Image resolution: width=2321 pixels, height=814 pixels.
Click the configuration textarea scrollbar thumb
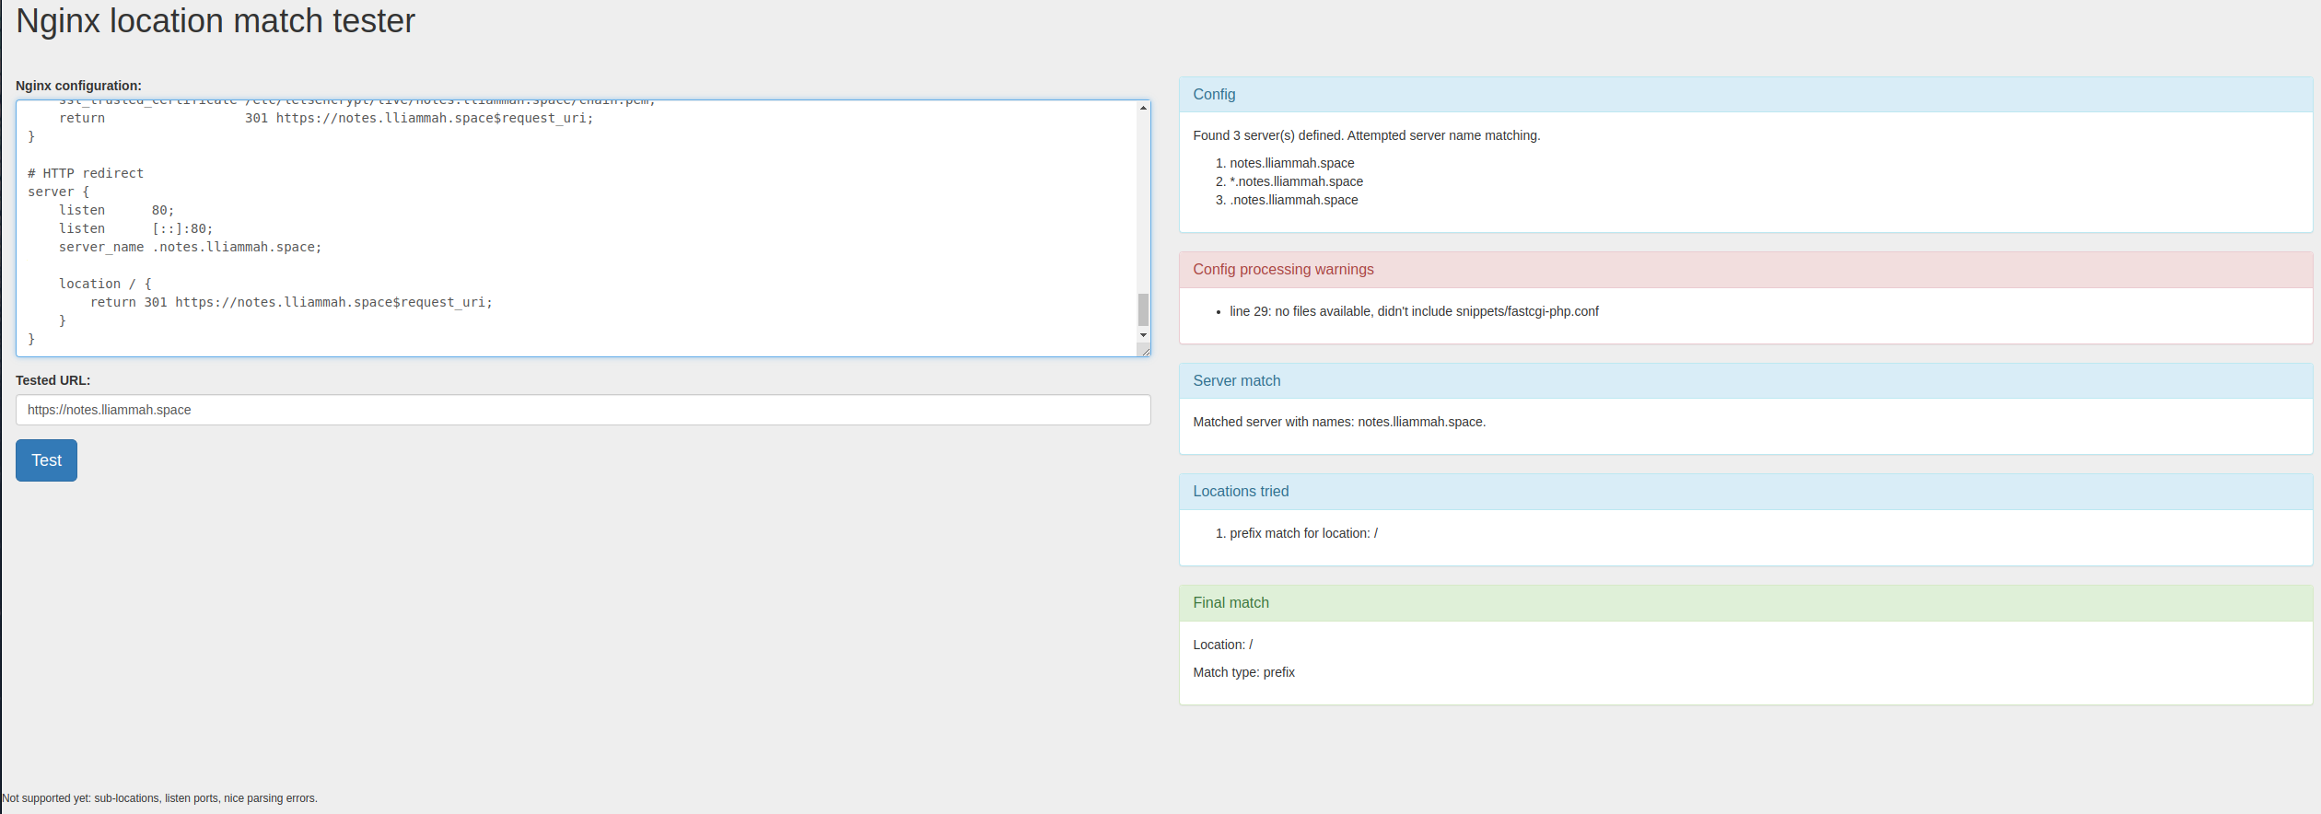click(x=1143, y=309)
